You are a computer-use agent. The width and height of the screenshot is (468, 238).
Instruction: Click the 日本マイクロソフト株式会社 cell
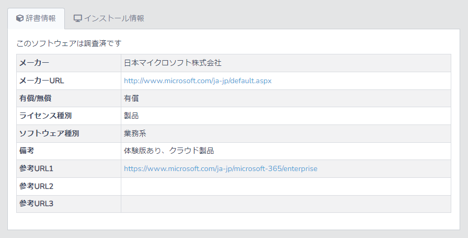[286, 63]
